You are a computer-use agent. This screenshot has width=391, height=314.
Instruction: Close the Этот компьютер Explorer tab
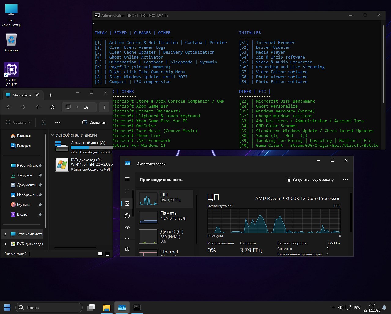(37, 95)
